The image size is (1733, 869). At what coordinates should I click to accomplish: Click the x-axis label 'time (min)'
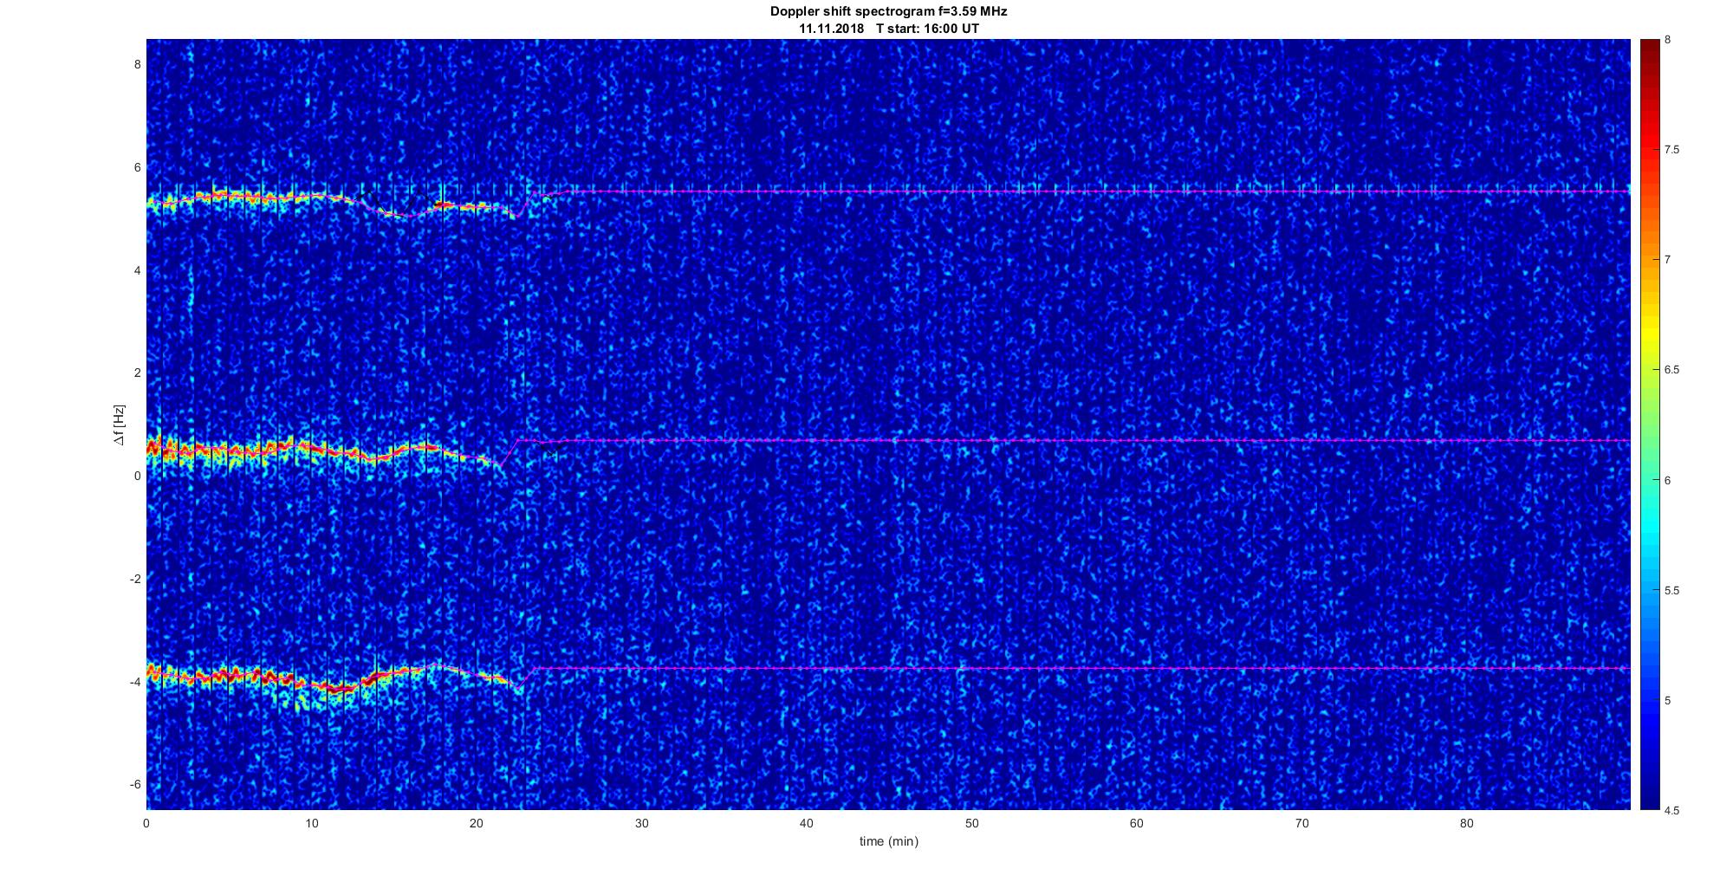coord(889,841)
